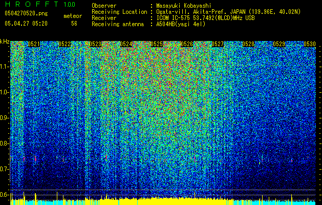322x205 pixels.
Task: Click the 0525 time marker
Action: point(157,44)
